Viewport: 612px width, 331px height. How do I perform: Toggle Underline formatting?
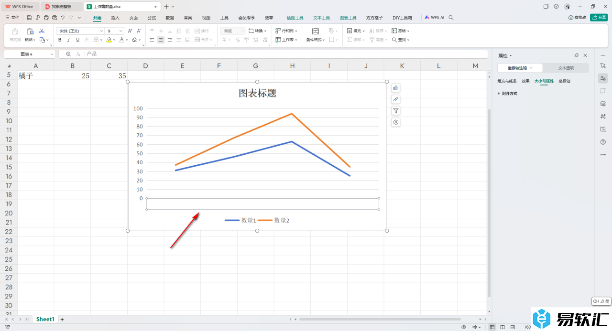[78, 40]
